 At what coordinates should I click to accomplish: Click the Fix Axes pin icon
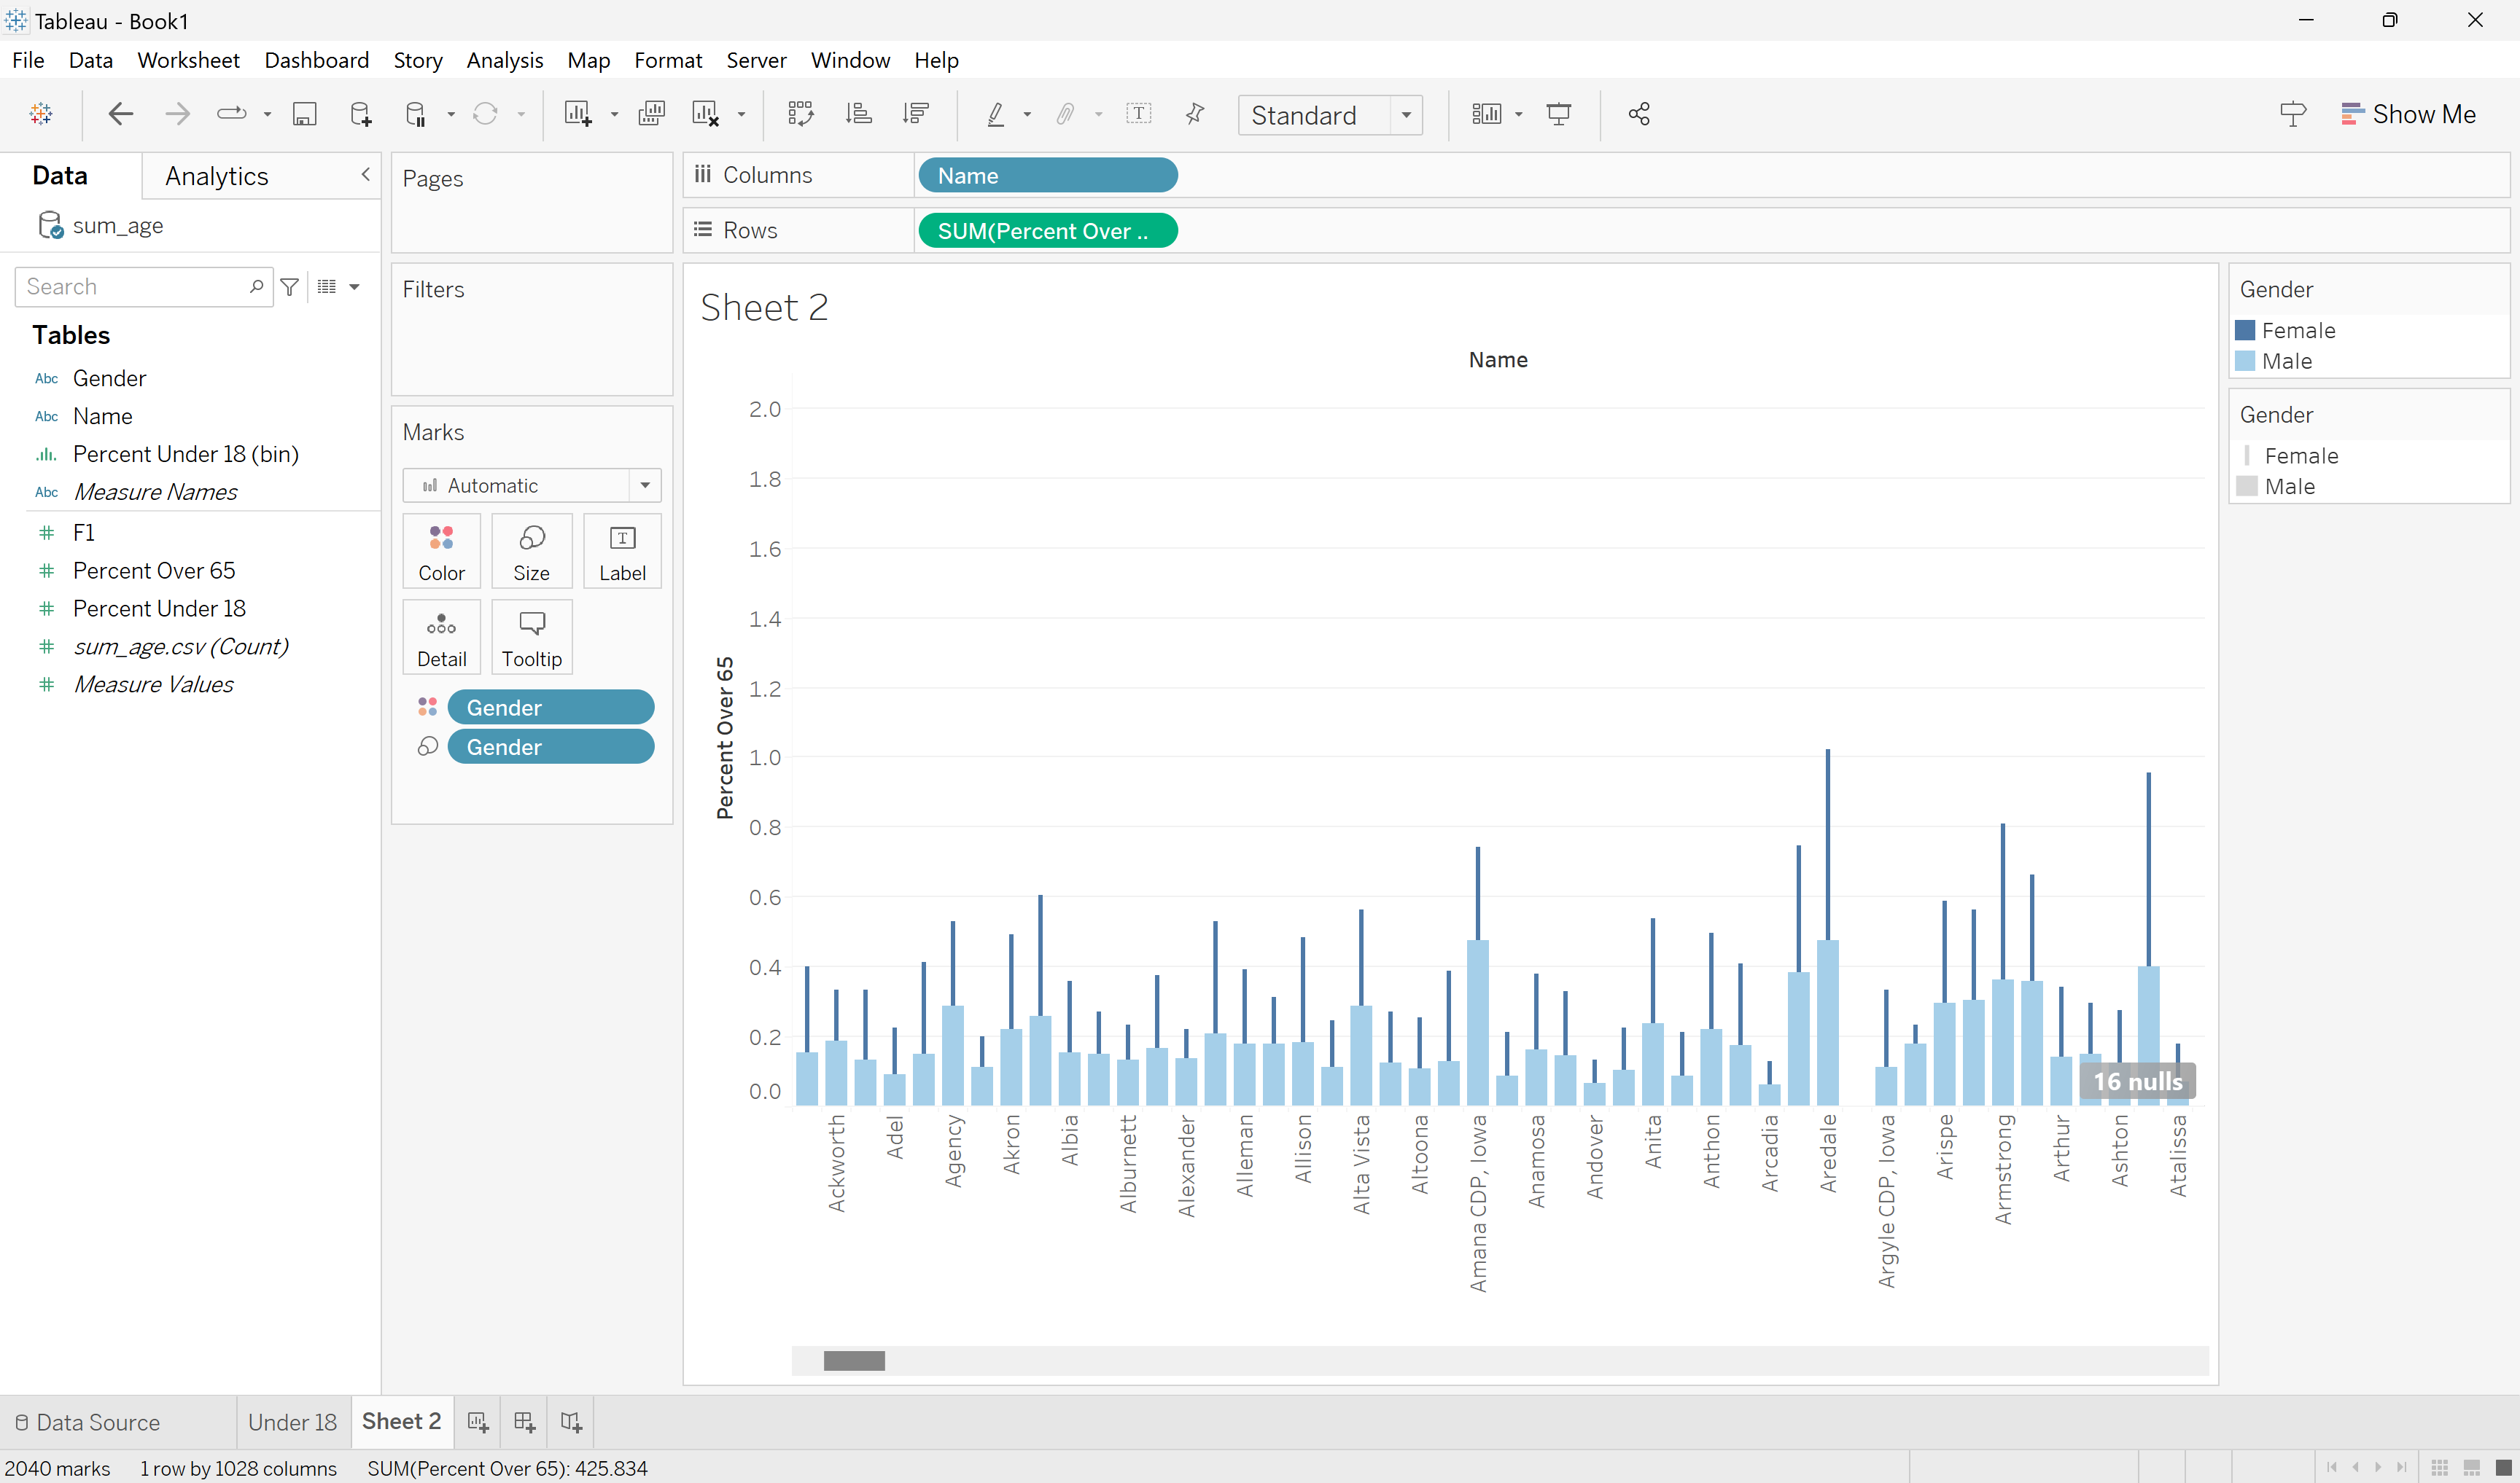coord(1195,114)
